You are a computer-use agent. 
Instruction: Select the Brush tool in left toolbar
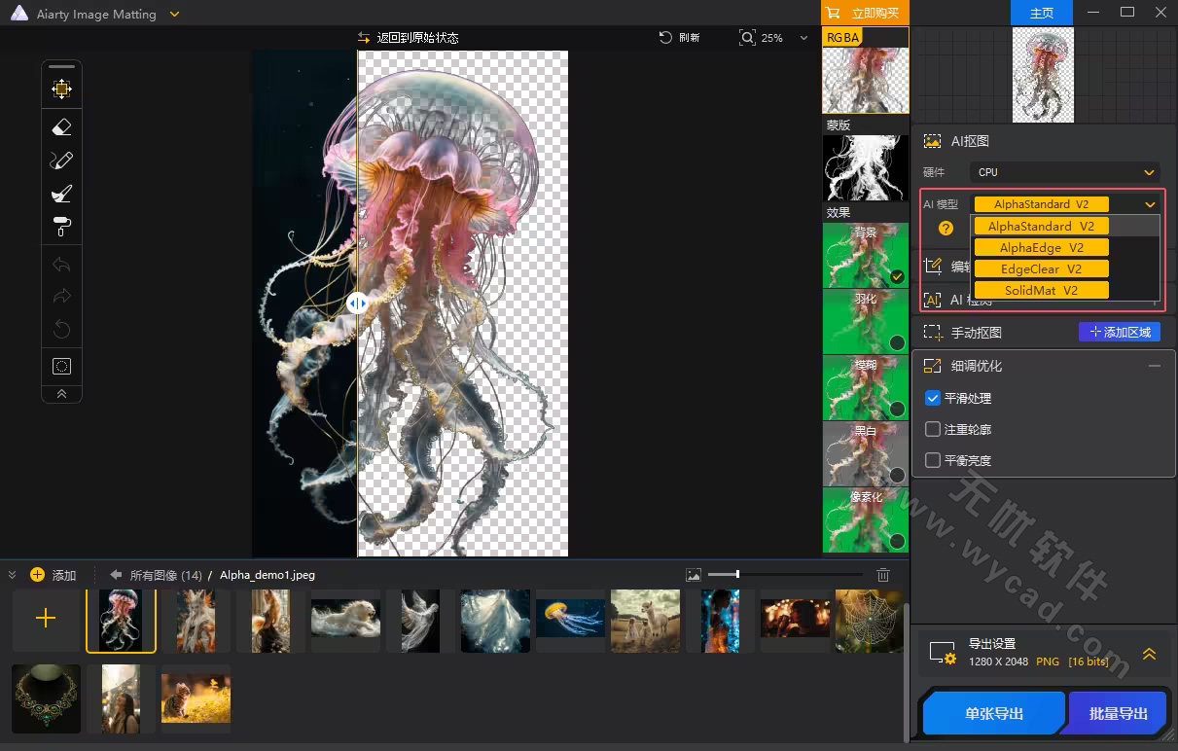pyautogui.click(x=61, y=193)
